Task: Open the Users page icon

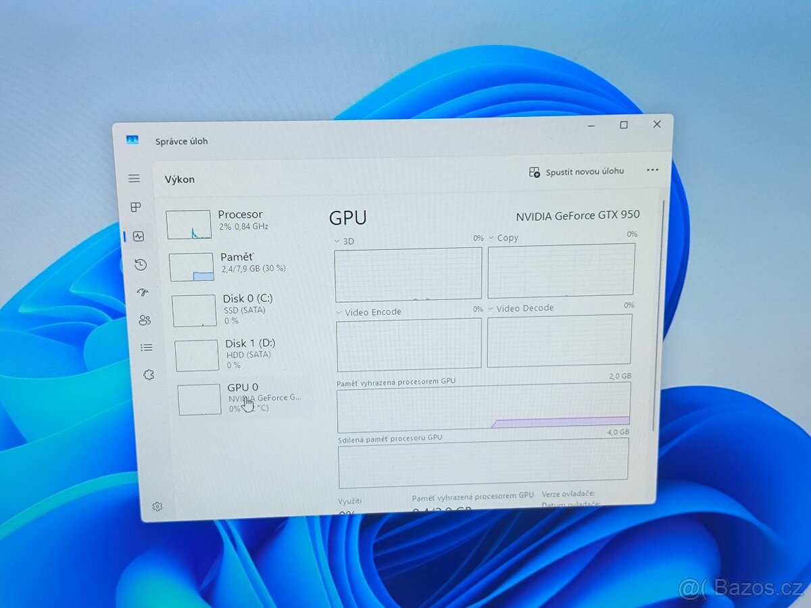Action: click(x=145, y=320)
